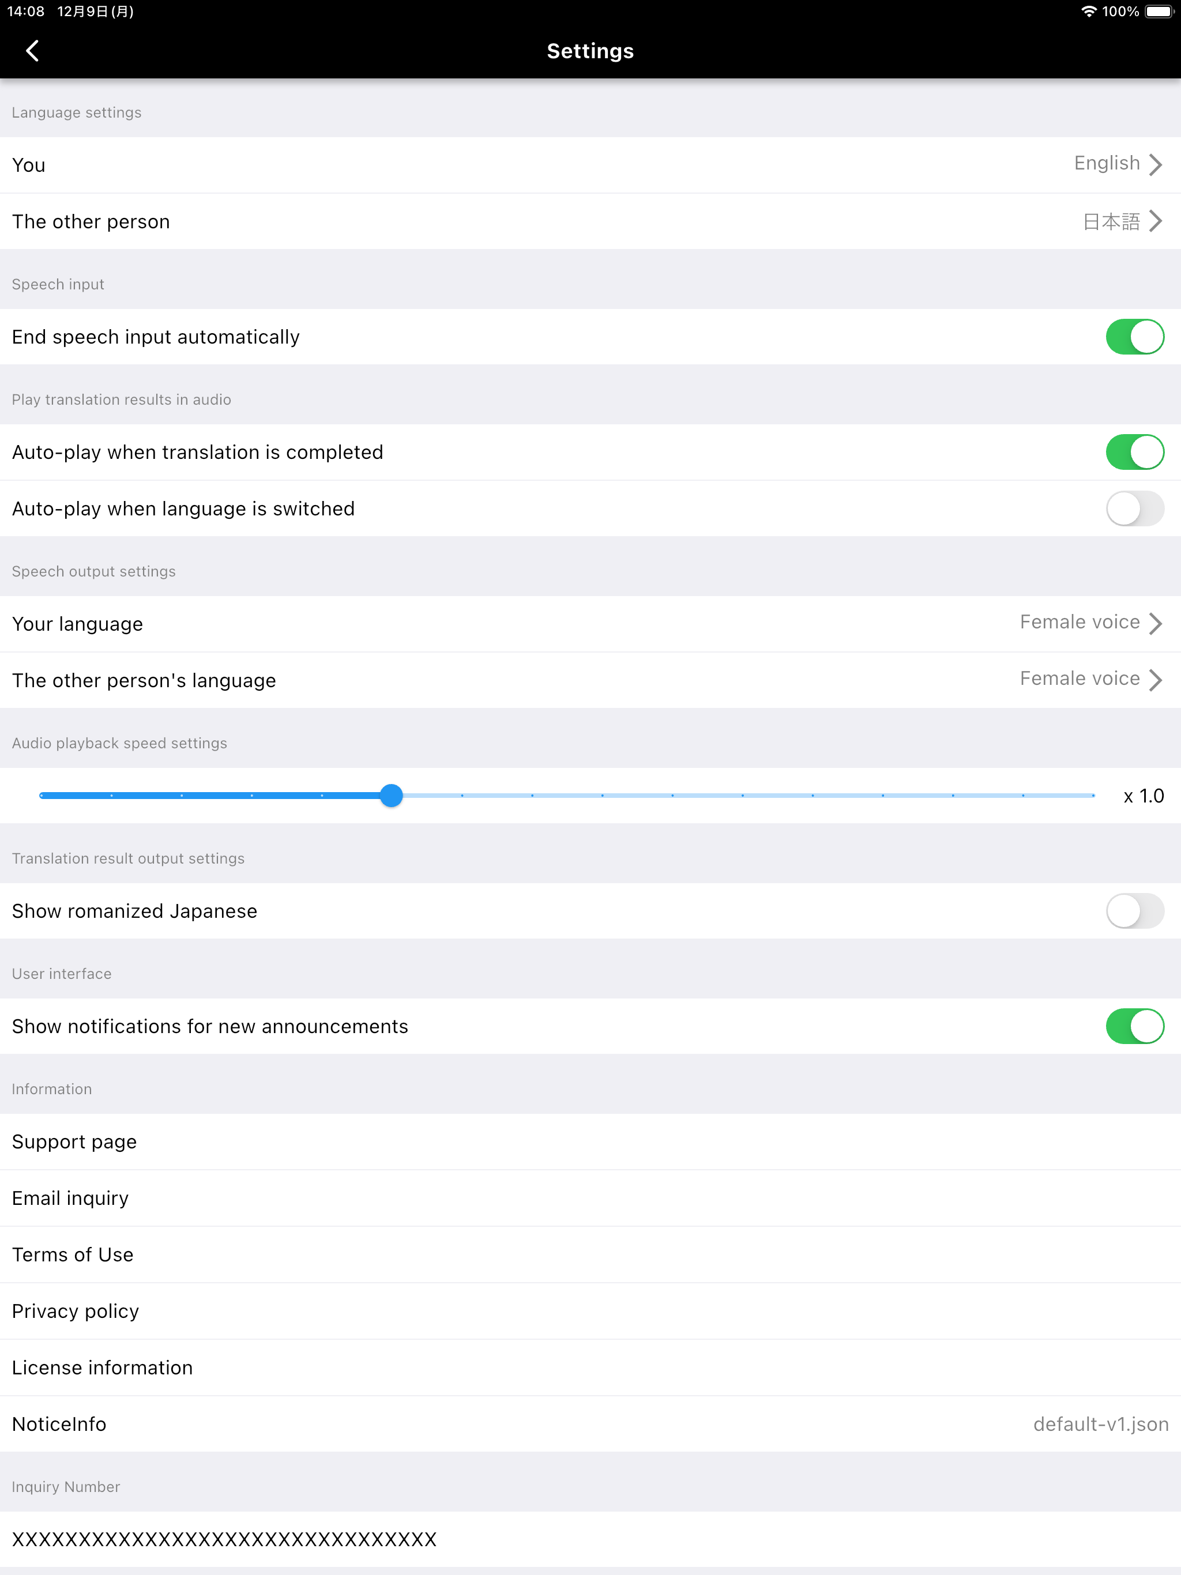Change The other person language from 日本語

coord(590,221)
